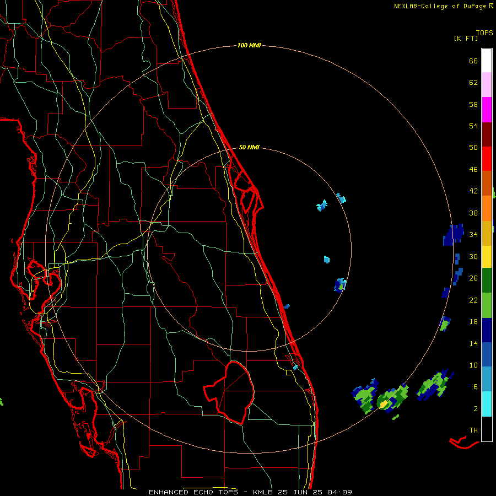Image resolution: width=496 pixels, height=496 pixels.
Task: Click the dark green legend swatch
Action: coord(487,280)
